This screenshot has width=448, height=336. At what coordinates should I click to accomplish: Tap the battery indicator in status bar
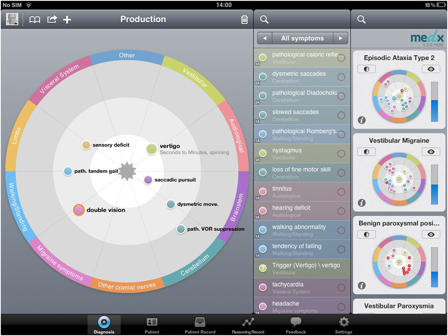tap(441, 5)
